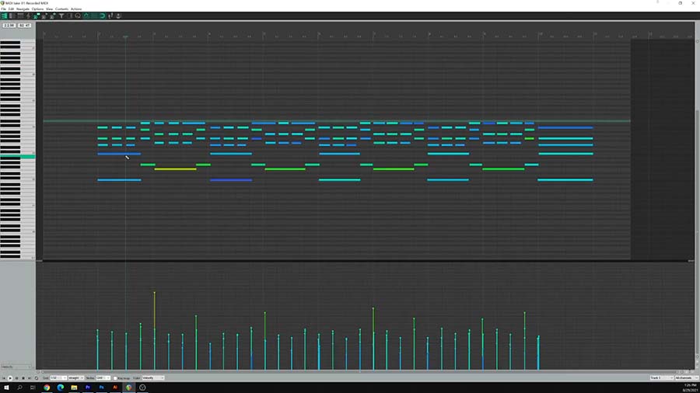The height and width of the screenshot is (393, 700).
Task: Toggle the green grid toolbar button
Action: click(94, 16)
